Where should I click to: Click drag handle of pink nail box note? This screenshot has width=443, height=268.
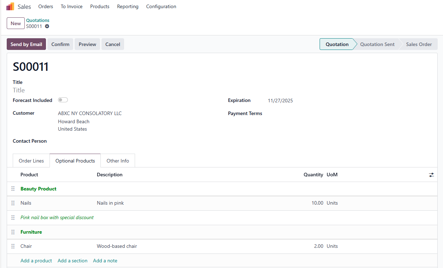13,218
